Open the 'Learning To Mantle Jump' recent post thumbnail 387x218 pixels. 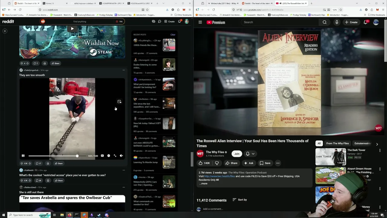coord(169,162)
